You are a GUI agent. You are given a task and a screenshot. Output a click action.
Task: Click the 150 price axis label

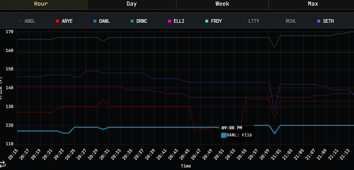click(9, 69)
